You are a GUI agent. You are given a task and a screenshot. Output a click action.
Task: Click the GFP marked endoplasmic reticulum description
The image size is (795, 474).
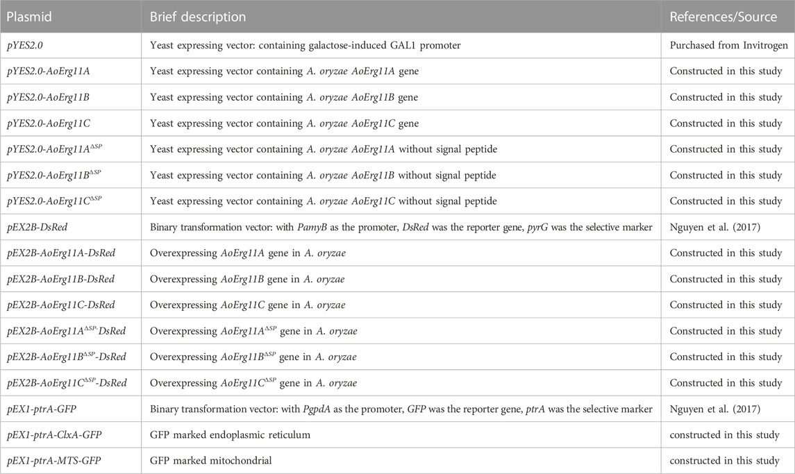[231, 435]
